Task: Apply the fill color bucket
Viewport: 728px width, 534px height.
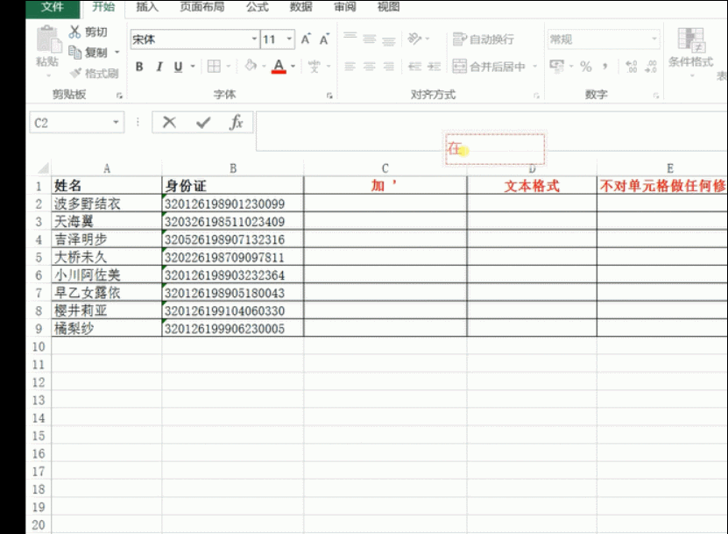Action: [x=251, y=66]
